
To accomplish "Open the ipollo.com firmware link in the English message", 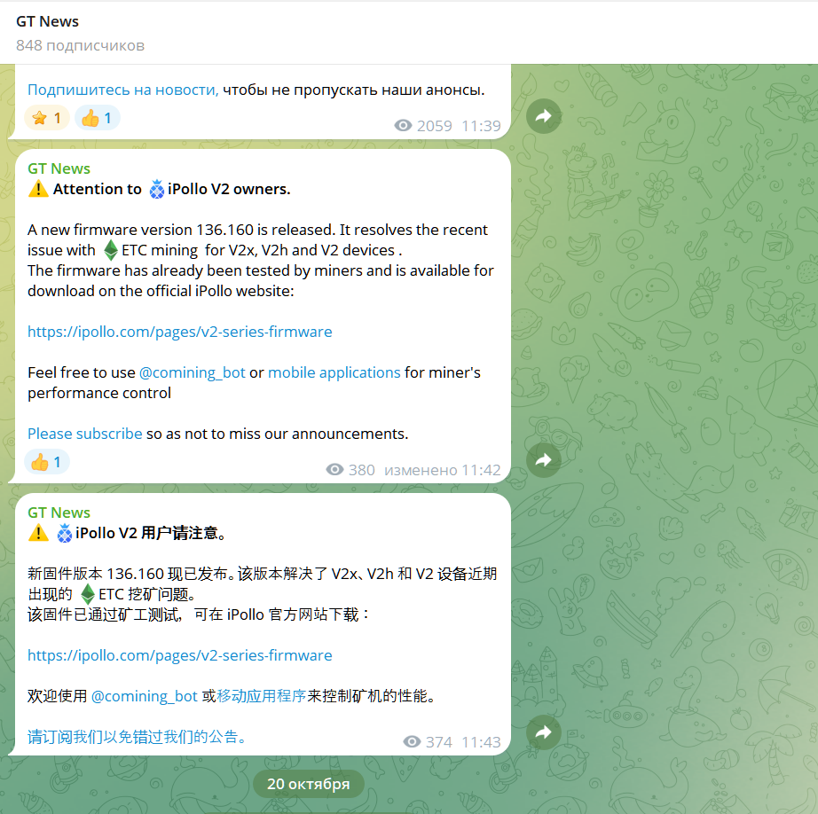I will coord(180,332).
